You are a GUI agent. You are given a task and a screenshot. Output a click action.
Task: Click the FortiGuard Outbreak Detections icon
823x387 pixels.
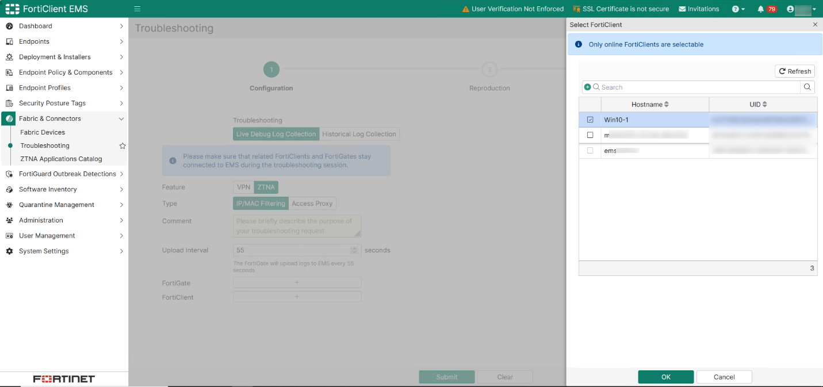9,174
